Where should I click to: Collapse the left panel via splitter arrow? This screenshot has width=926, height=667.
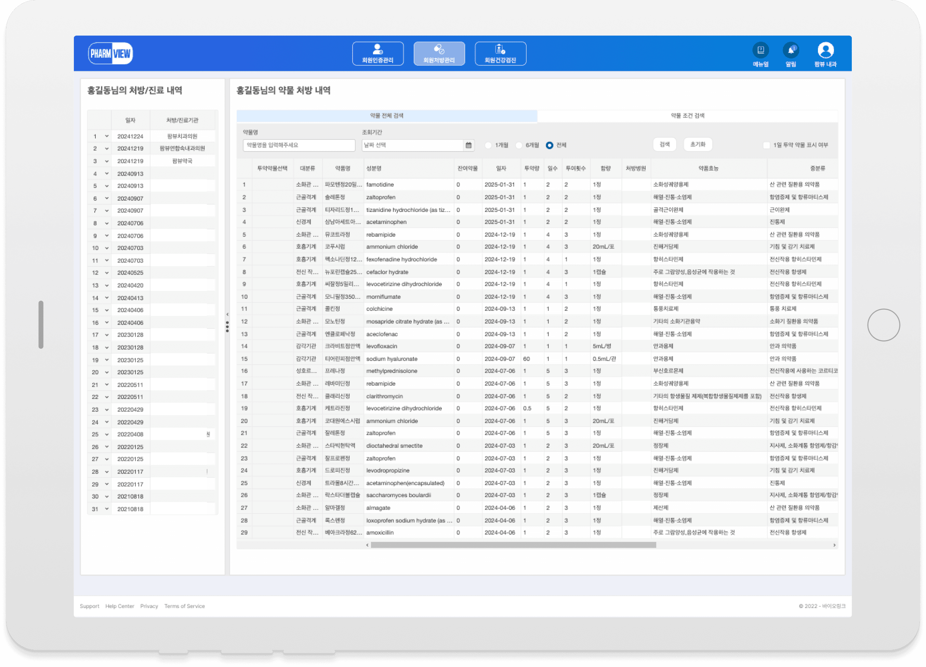click(x=227, y=314)
